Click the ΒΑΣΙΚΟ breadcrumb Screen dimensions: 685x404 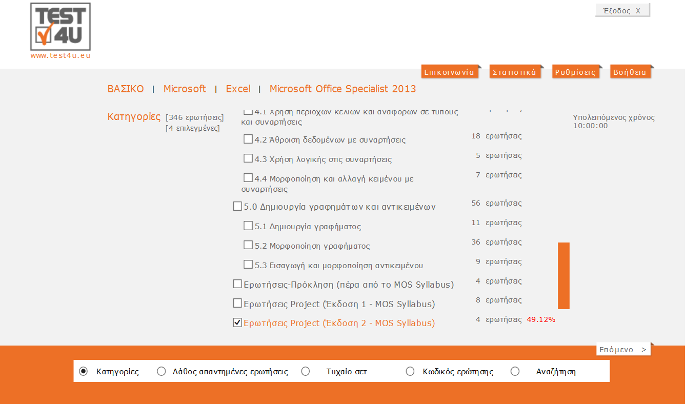pos(126,89)
